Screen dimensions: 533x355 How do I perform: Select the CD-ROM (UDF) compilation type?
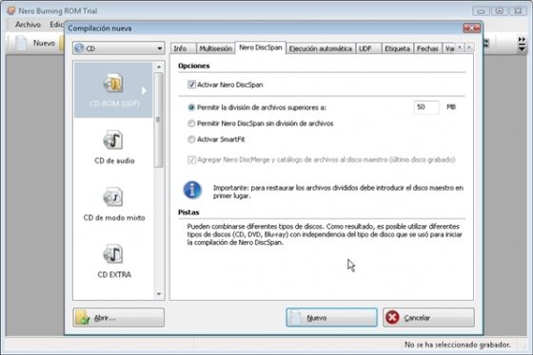pyautogui.click(x=113, y=90)
